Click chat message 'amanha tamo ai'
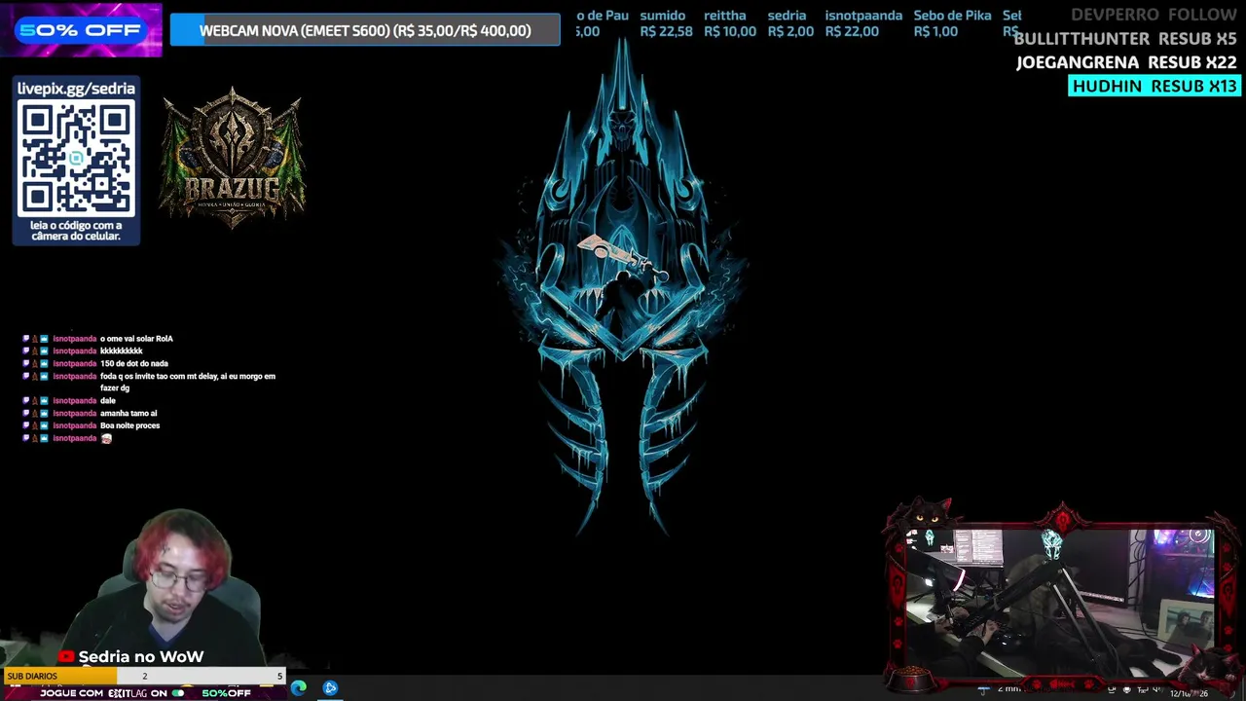 (128, 414)
